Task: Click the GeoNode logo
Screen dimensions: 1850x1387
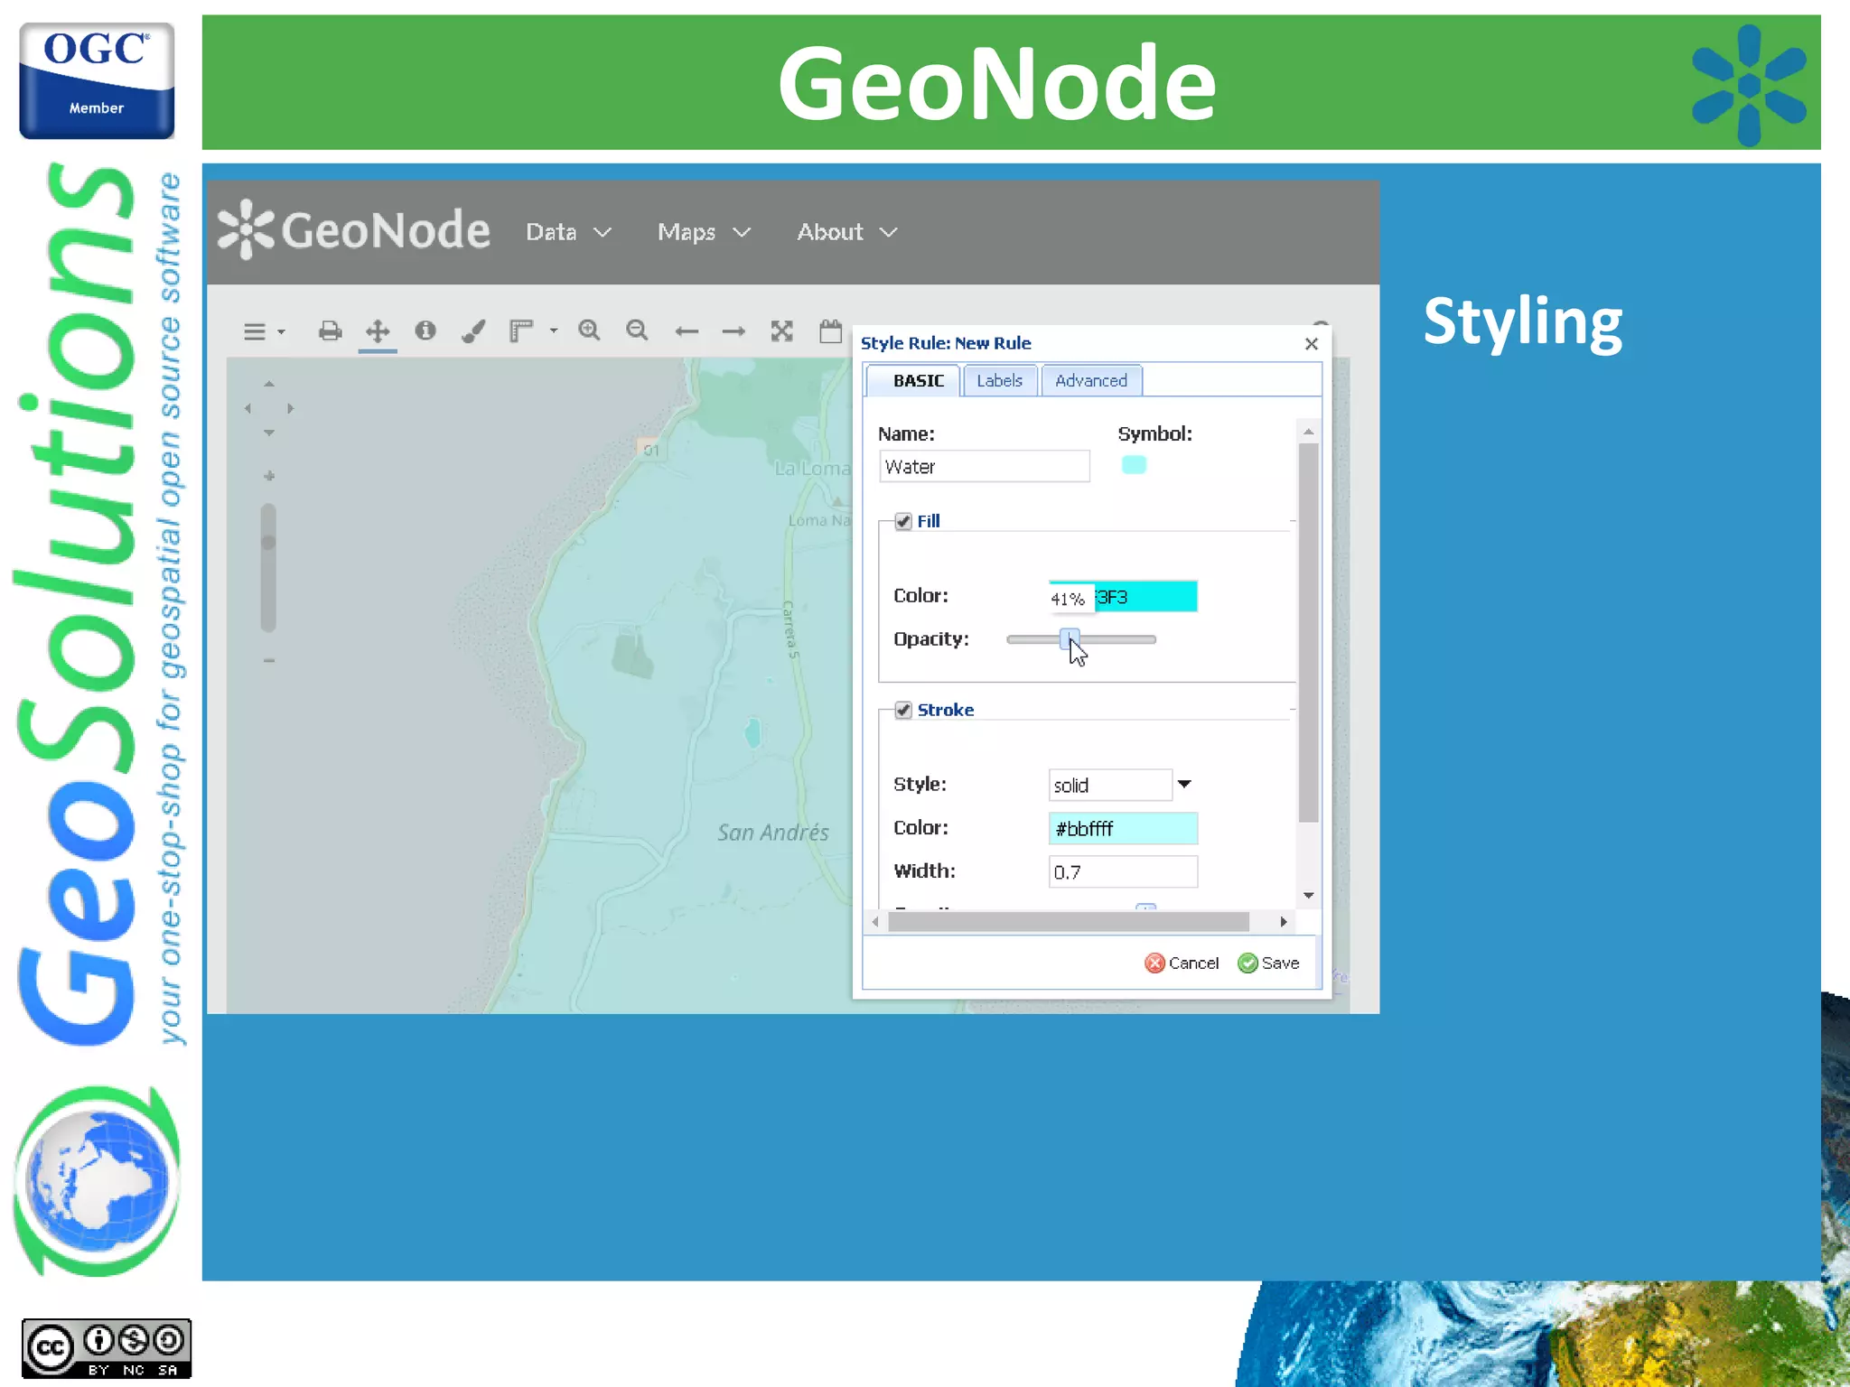Action: pyautogui.click(x=353, y=230)
